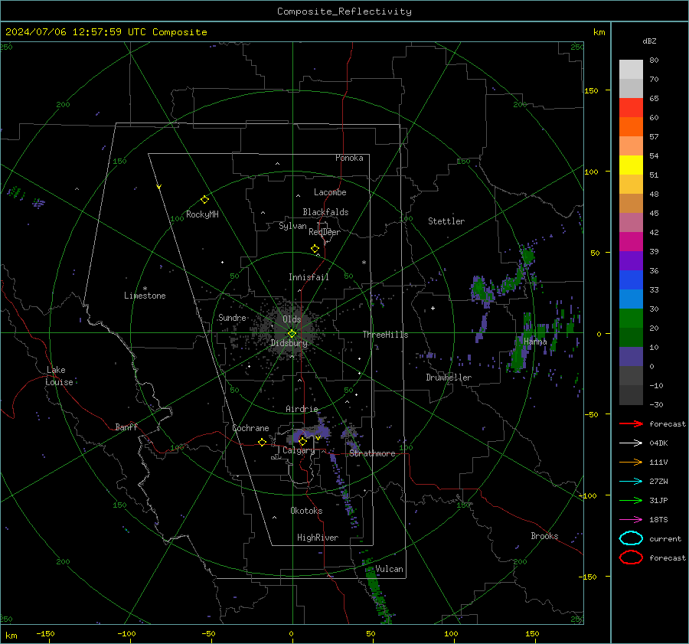
Task: Click the Ponoka label
Action: tap(349, 158)
